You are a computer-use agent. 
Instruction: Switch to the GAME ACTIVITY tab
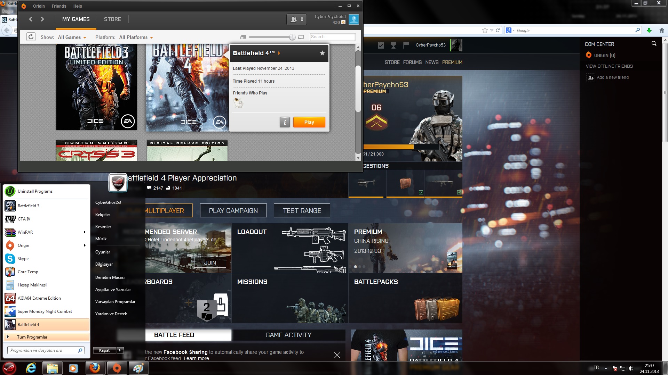(x=288, y=335)
